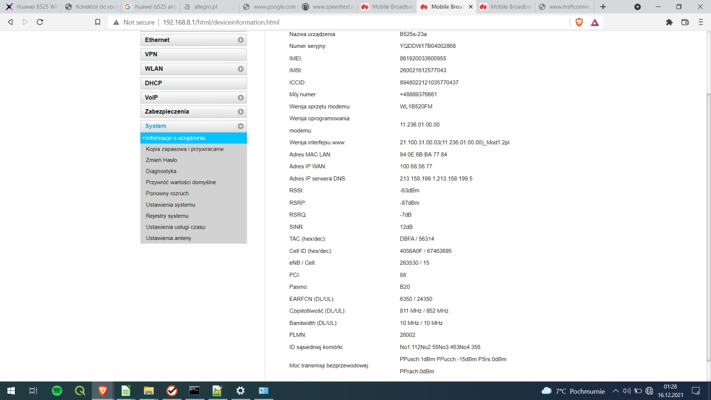Bookmark this page with the bookmark icon

(98, 22)
